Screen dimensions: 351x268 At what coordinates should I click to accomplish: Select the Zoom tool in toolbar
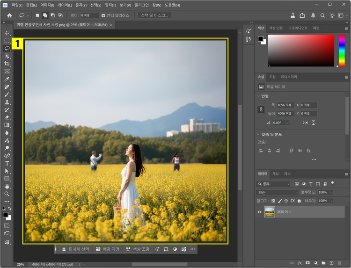click(7, 194)
